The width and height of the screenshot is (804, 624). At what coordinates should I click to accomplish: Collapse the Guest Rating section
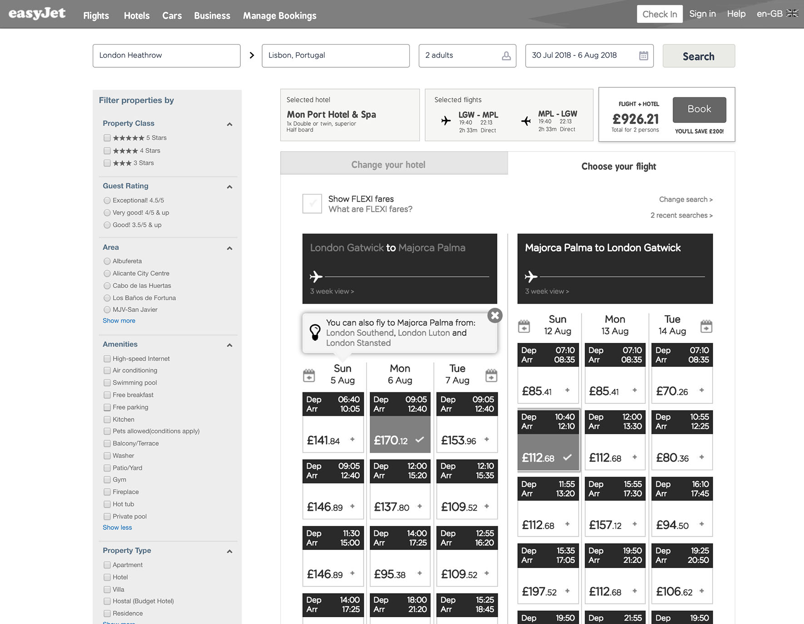(x=229, y=187)
